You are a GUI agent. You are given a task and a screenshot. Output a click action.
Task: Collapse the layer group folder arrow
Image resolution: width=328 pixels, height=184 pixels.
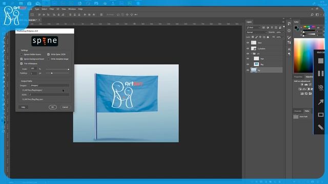point(252,54)
